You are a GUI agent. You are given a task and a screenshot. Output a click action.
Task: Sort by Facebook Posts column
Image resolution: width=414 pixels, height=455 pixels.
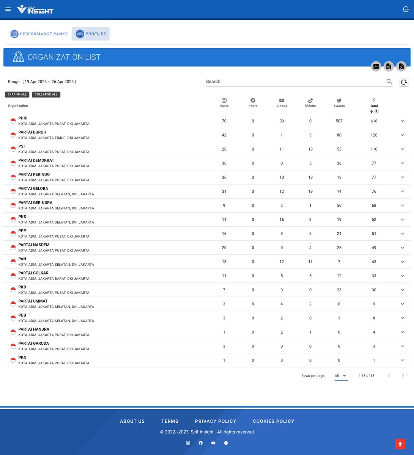pyautogui.click(x=253, y=103)
